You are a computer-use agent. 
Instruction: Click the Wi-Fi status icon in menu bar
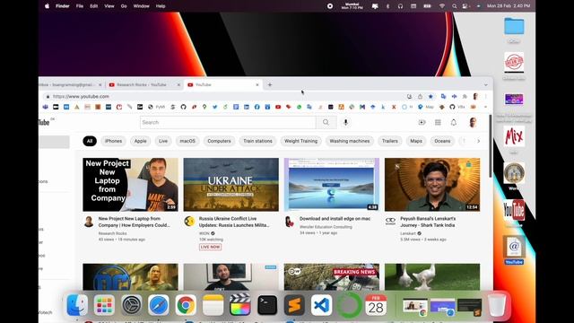click(x=442, y=6)
